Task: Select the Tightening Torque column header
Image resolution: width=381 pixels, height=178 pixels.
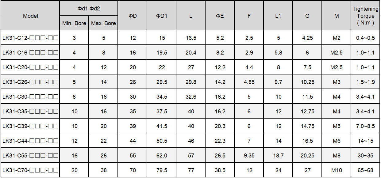Action: (x=365, y=16)
